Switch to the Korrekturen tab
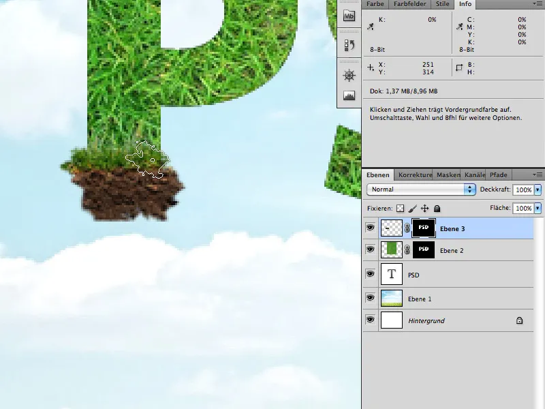Screen dimensions: 545x409 [415, 175]
